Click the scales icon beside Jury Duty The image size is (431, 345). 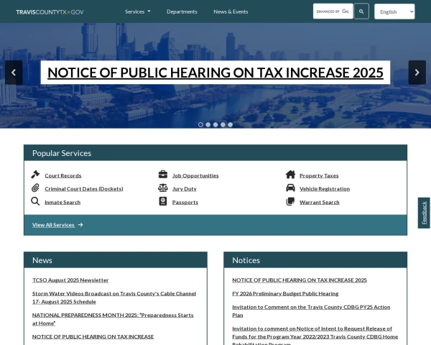coord(163,188)
